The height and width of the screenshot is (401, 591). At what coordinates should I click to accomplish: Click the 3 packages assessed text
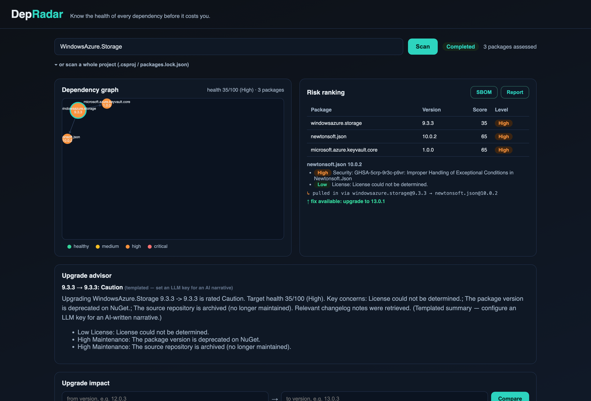tap(510, 47)
